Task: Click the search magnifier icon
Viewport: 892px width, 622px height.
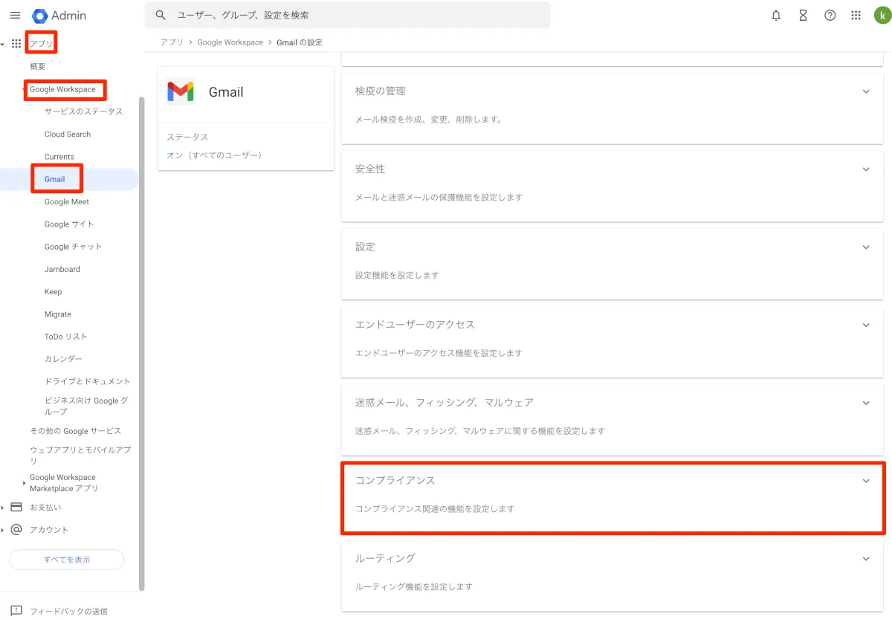Action: coord(161,15)
